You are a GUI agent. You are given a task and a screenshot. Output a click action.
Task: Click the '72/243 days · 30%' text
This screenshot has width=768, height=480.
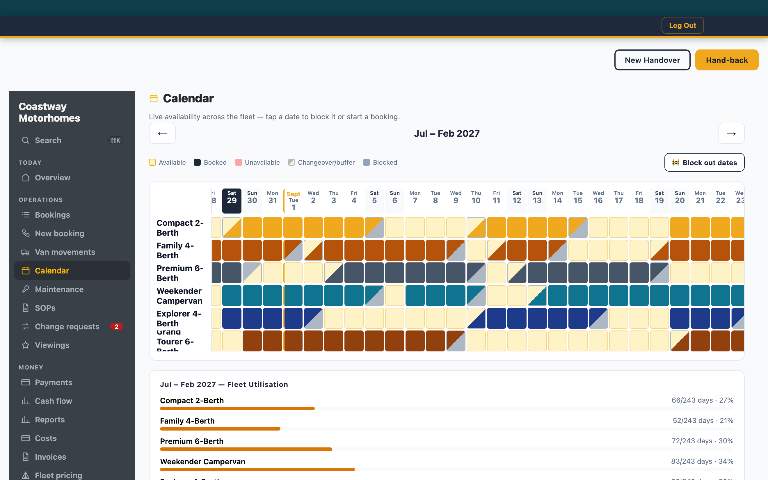702,441
